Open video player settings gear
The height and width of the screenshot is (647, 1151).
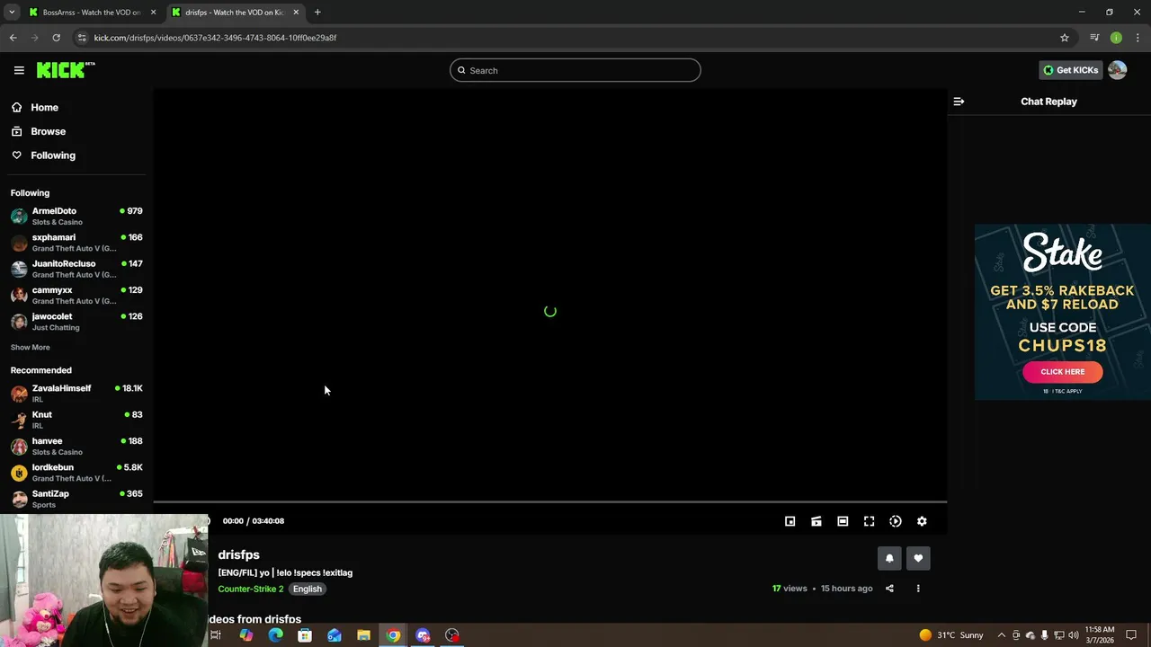click(x=922, y=521)
